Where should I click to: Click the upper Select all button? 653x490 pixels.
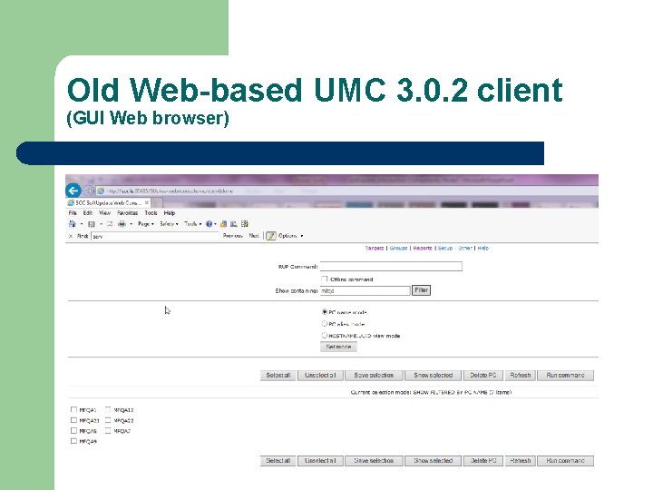278,376
